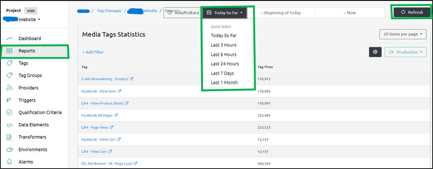Choose Last 7 Days option
Viewport: 433px width, 169px height.
tap(222, 73)
